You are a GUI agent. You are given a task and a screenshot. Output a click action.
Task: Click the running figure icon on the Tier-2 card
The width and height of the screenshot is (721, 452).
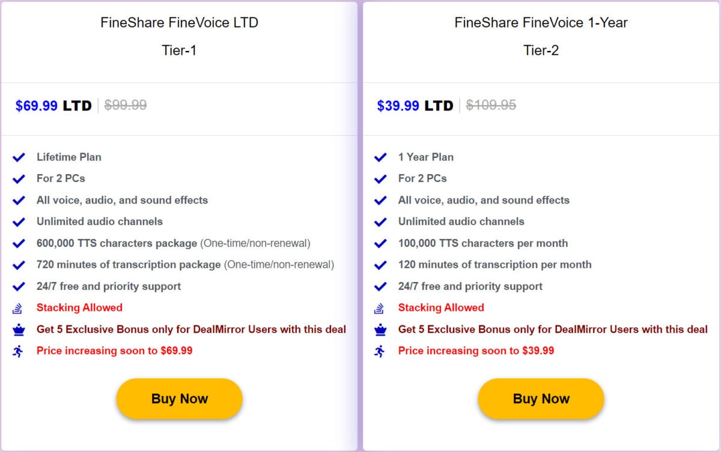(x=380, y=351)
